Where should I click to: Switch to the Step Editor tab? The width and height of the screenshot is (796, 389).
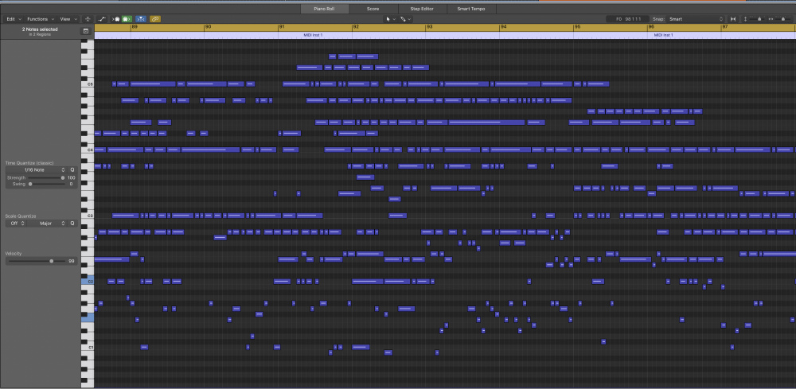point(421,8)
